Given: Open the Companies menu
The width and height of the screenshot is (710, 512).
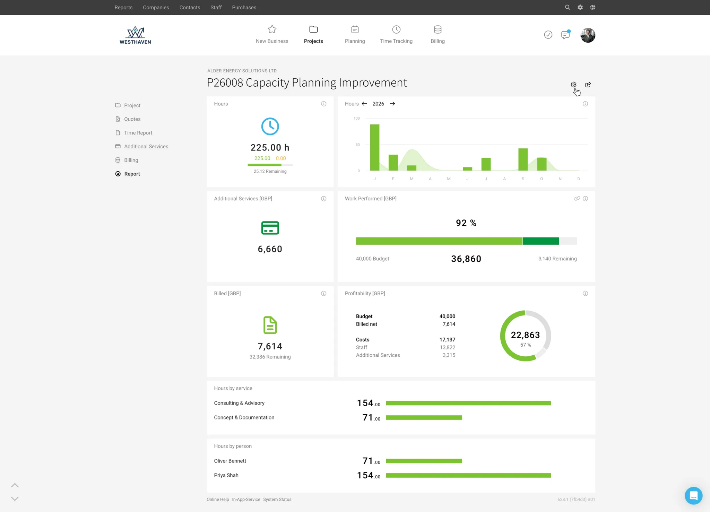Looking at the screenshot, I should [x=156, y=7].
